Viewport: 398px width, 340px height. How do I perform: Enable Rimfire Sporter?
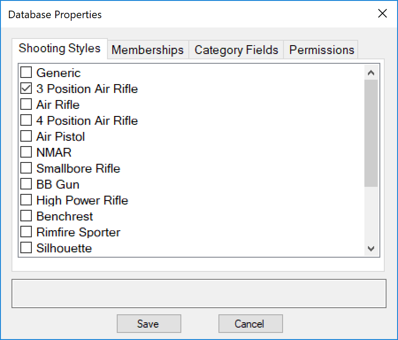26,232
